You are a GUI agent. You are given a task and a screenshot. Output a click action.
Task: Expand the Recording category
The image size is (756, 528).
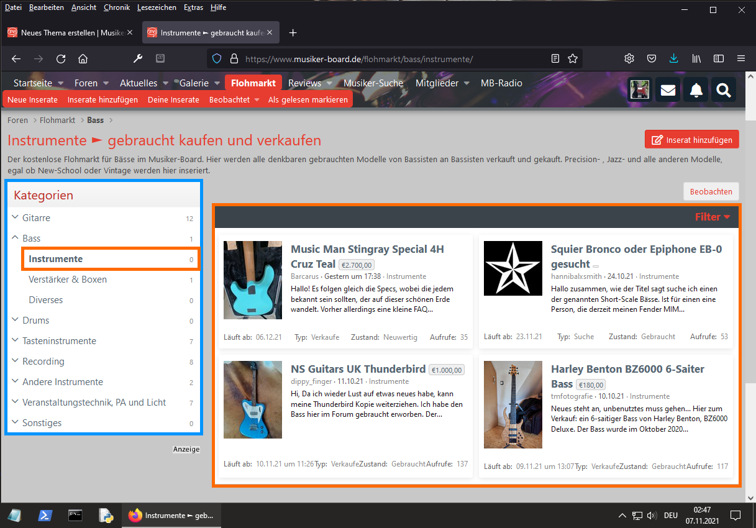pos(15,362)
